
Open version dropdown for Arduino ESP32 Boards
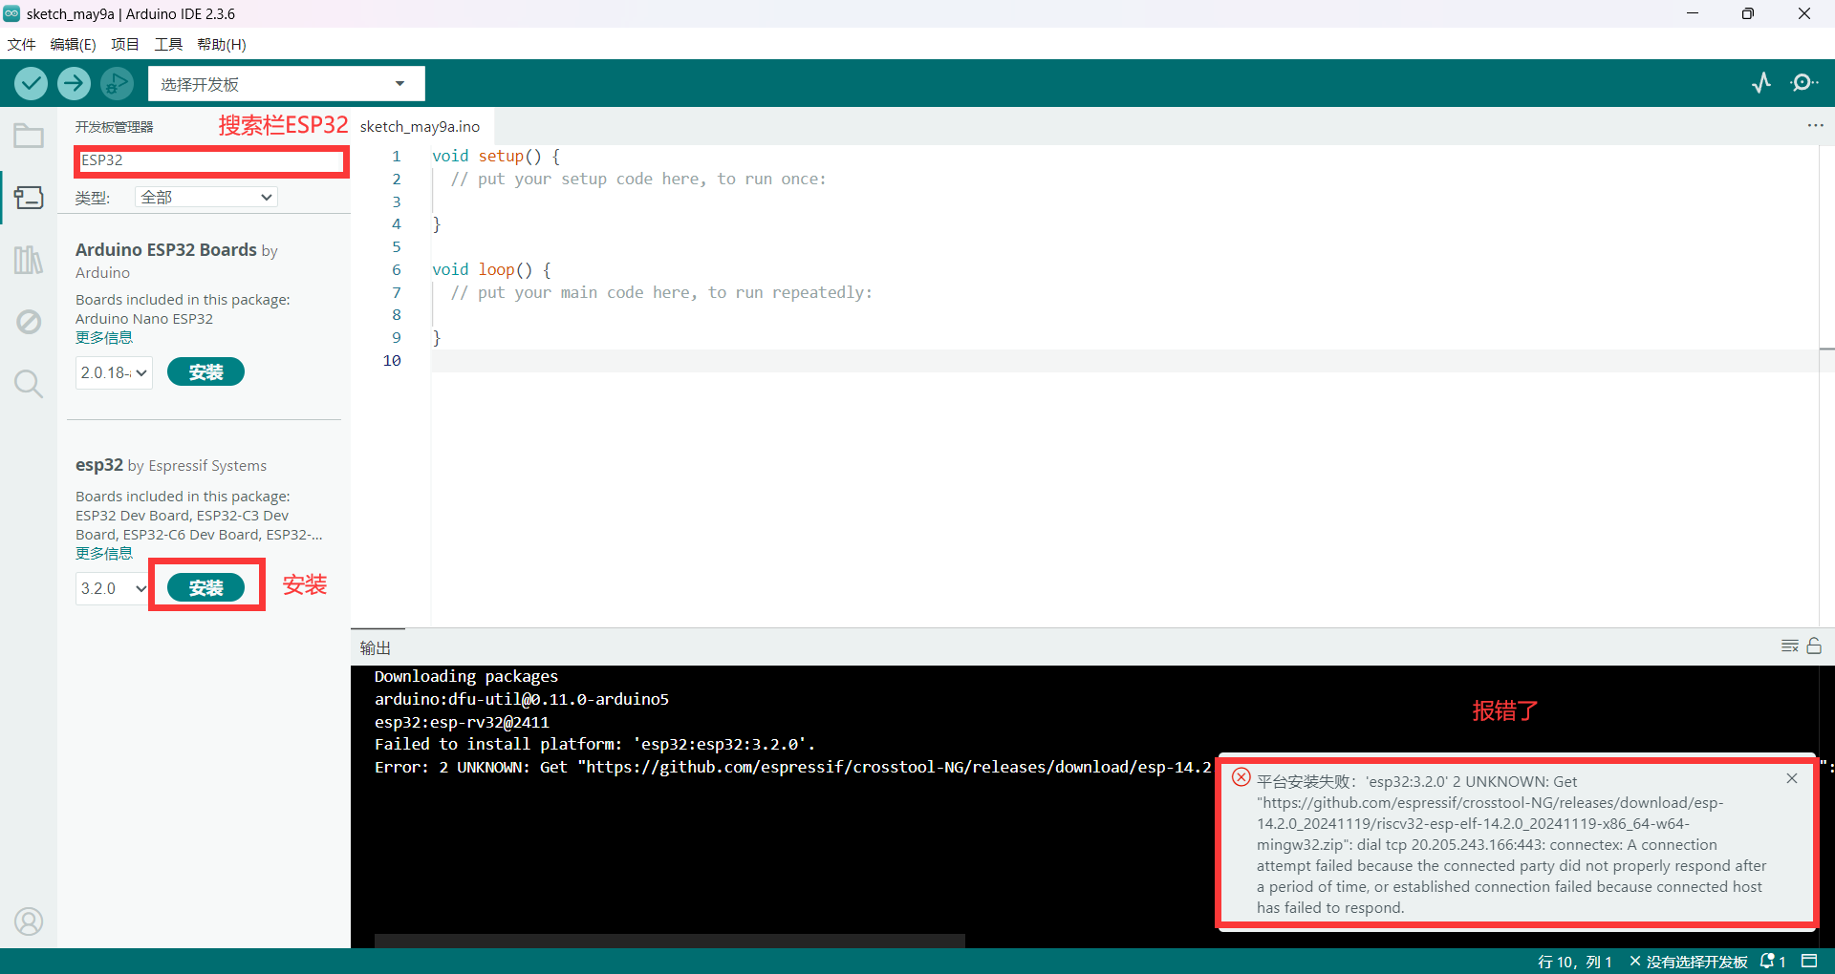(x=114, y=372)
